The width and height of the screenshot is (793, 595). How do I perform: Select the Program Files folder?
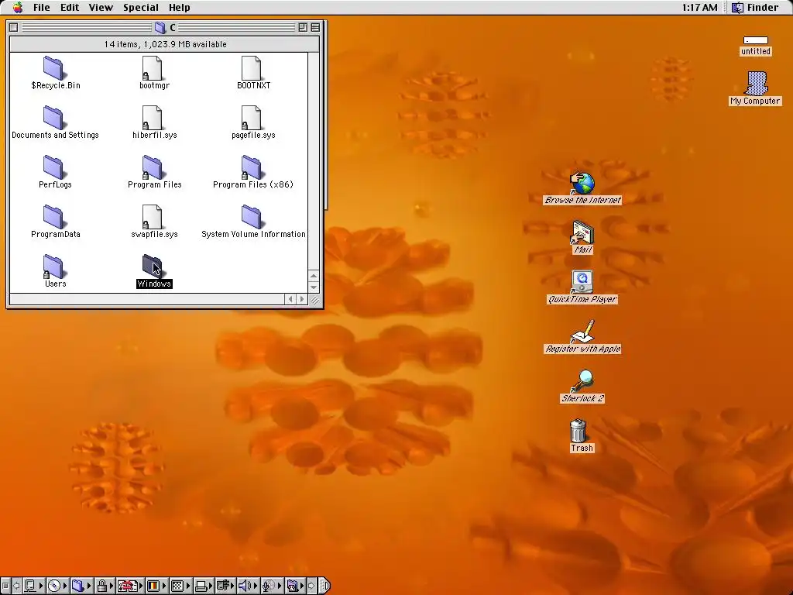[154, 172]
